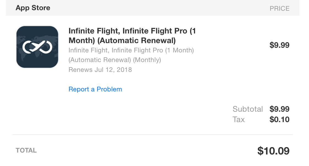Click the bold Infinite Flight Pro title
This screenshot has width=309, height=166.
(x=132, y=31)
